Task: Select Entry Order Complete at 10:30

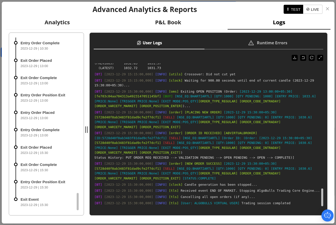Action: (40, 43)
